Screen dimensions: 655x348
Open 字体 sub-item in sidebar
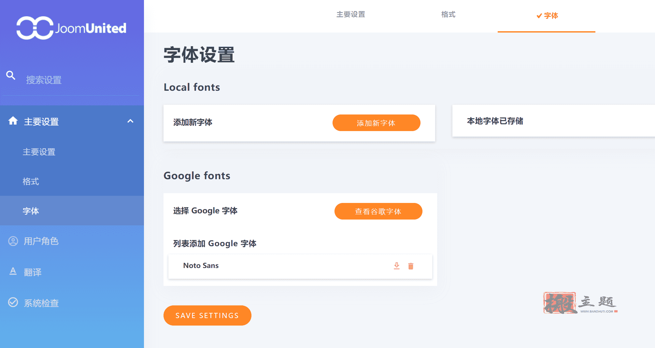[72, 211]
